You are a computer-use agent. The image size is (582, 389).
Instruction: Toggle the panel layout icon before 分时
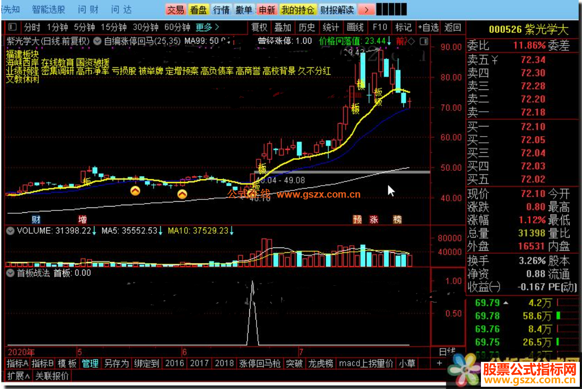pos(12,28)
